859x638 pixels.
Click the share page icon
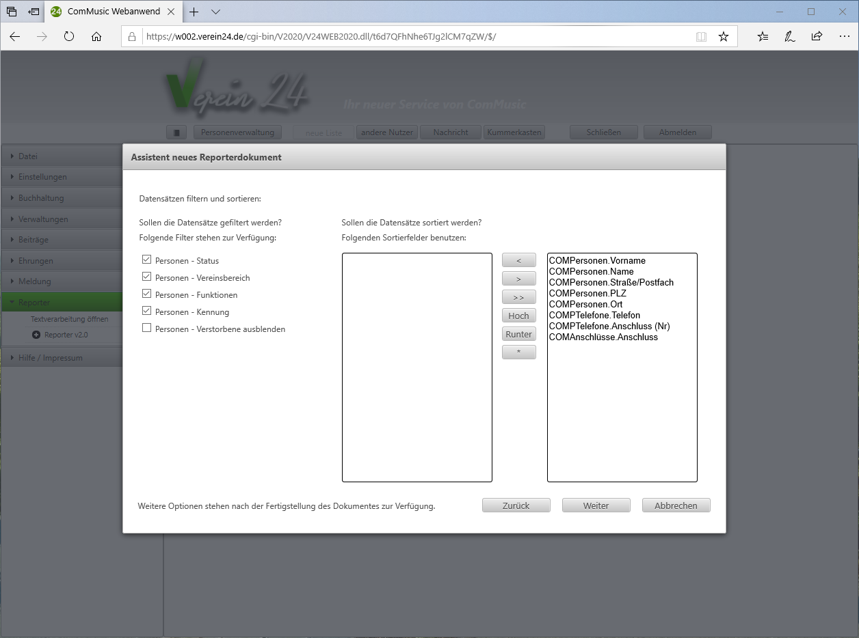tap(817, 37)
